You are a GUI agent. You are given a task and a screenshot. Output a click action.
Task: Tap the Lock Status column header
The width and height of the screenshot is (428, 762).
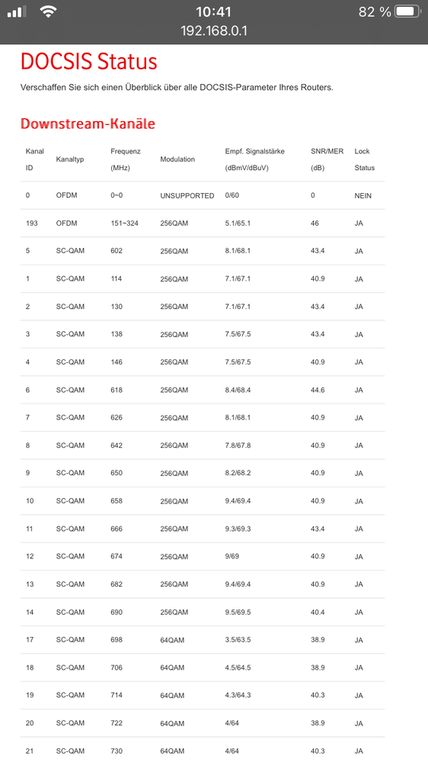[365, 159]
